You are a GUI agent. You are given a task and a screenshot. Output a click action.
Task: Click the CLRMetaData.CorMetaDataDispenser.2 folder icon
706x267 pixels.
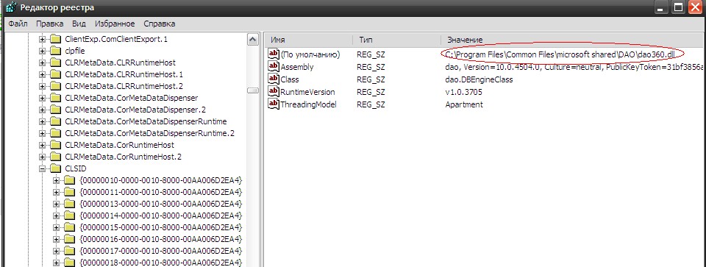[55, 110]
